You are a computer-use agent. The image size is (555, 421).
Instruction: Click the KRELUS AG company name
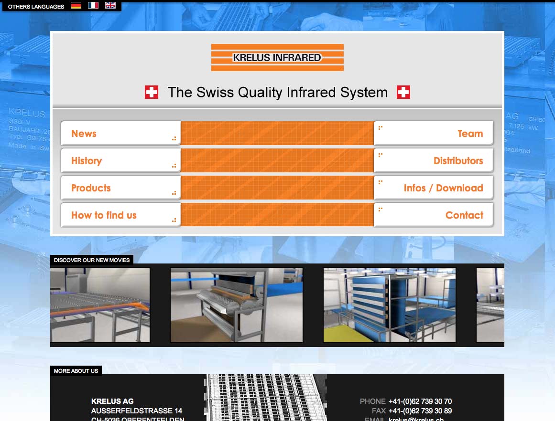(112, 401)
